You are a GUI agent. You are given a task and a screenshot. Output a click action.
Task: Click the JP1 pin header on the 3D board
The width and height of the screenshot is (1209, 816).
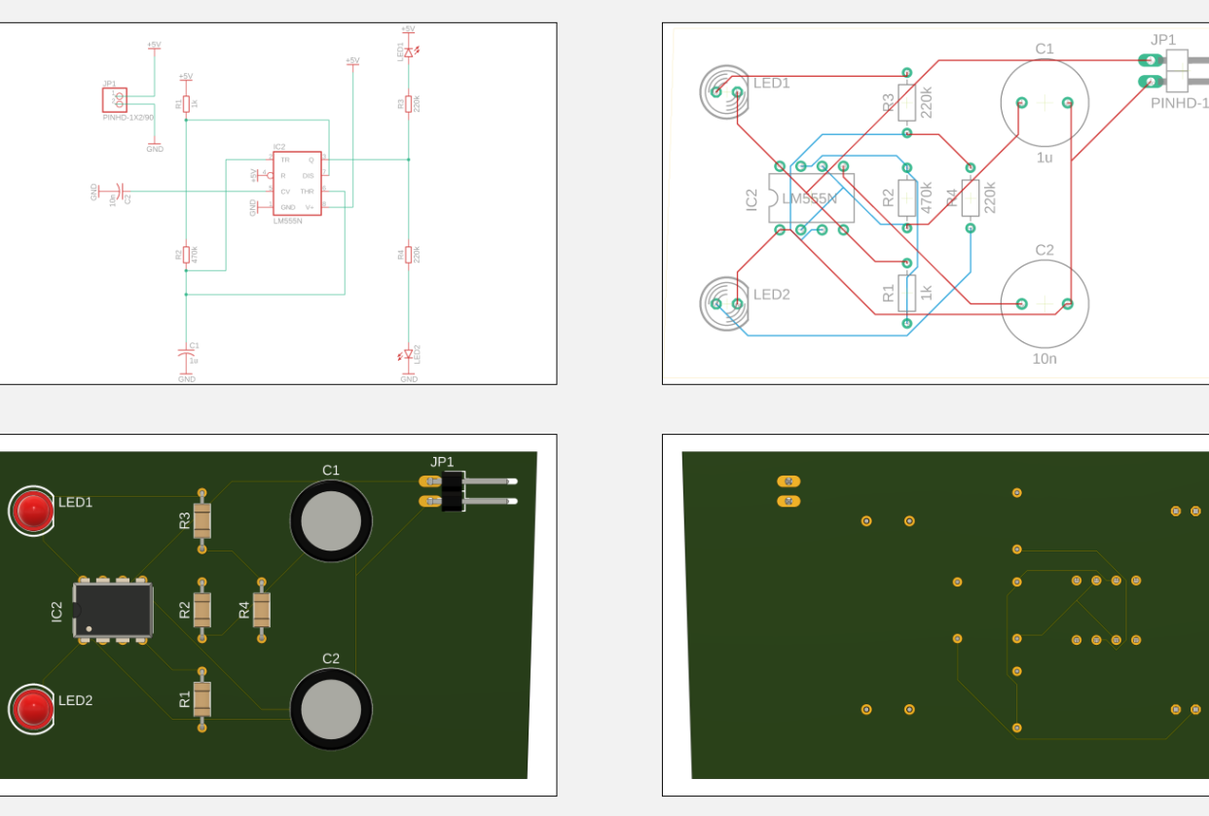(x=469, y=491)
